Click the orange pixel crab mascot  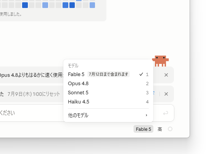tap(160, 61)
